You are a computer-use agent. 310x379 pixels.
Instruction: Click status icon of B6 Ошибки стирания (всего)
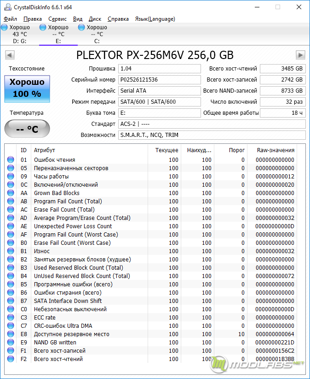pyautogui.click(x=11, y=292)
